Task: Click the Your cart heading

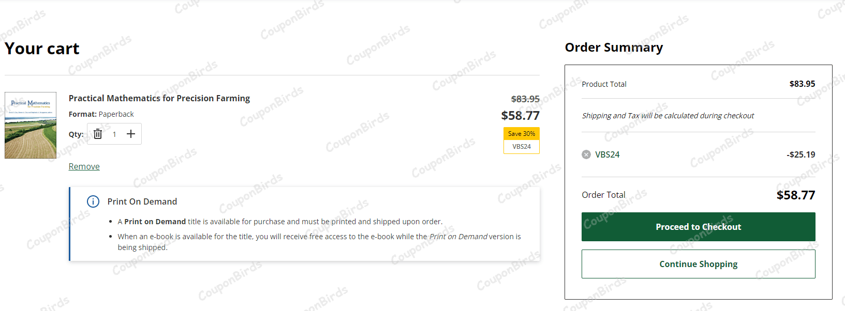Action: pos(42,49)
